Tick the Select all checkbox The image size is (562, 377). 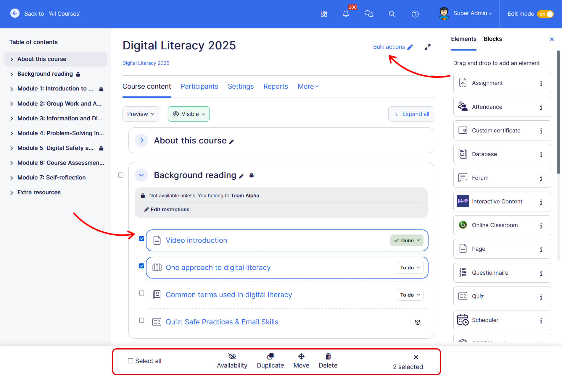pos(130,361)
